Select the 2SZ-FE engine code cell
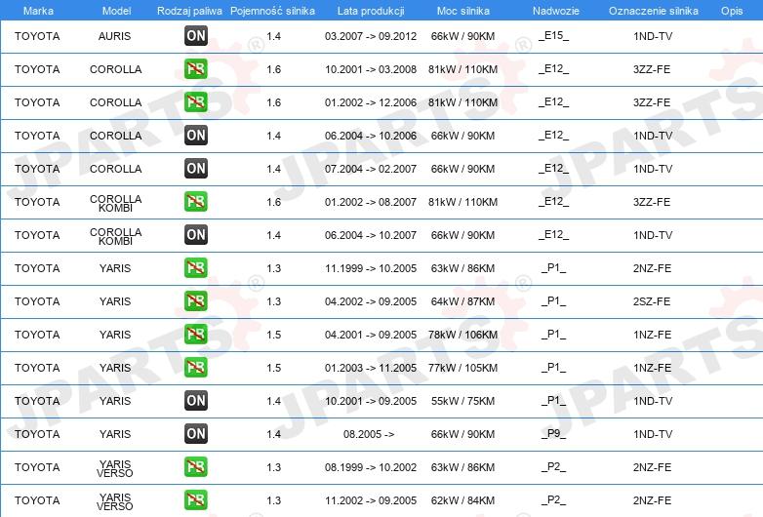Screen dimensions: 763x517 (x=652, y=301)
